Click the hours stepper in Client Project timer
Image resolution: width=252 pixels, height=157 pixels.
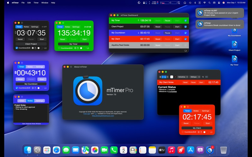coord(15,33)
